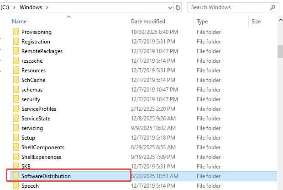Image resolution: width=283 pixels, height=190 pixels.
Task: Click the Search Windows input field
Action: coord(228,7)
